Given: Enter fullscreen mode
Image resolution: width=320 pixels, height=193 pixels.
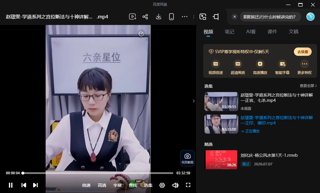Looking at the screenshot, I should (188, 185).
